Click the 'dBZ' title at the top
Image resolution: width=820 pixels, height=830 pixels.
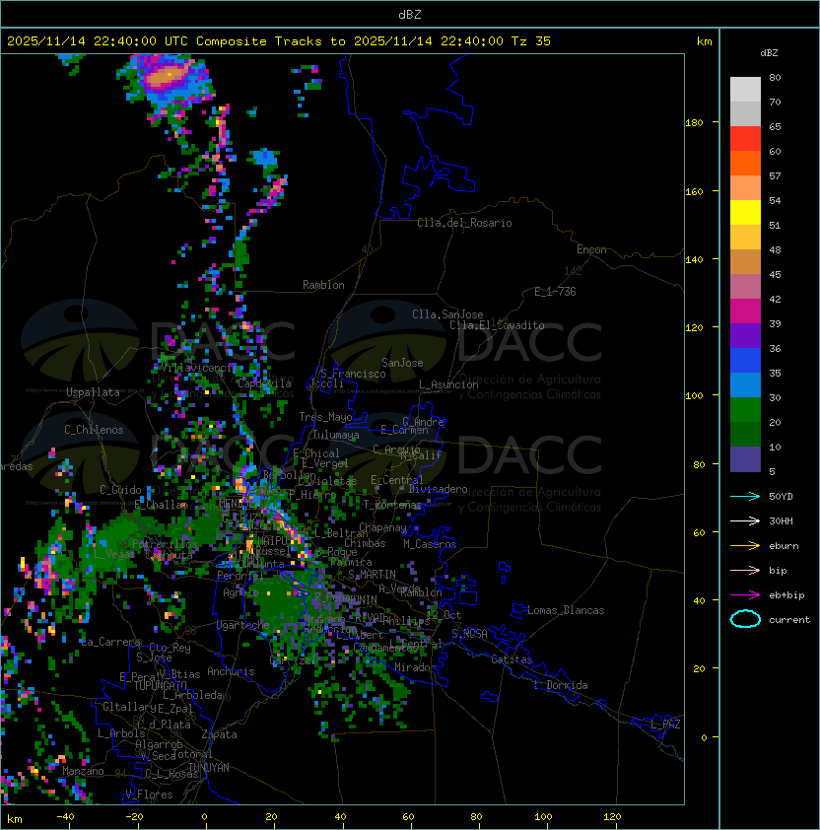click(x=410, y=15)
